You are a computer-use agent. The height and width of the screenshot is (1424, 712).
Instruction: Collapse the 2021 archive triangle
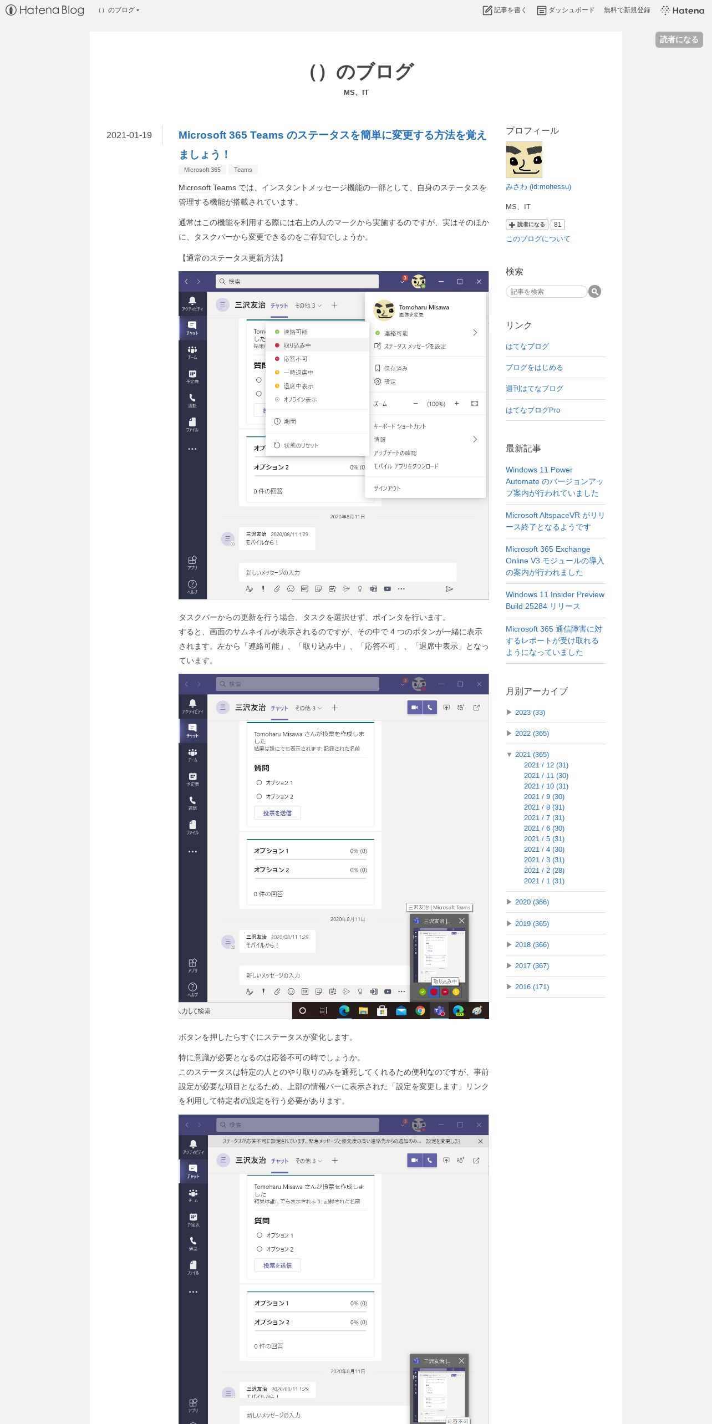[x=509, y=755]
